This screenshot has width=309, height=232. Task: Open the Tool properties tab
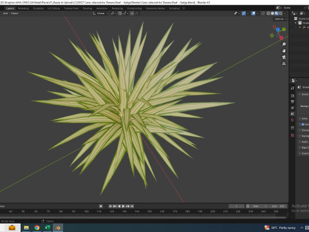tap(292, 88)
